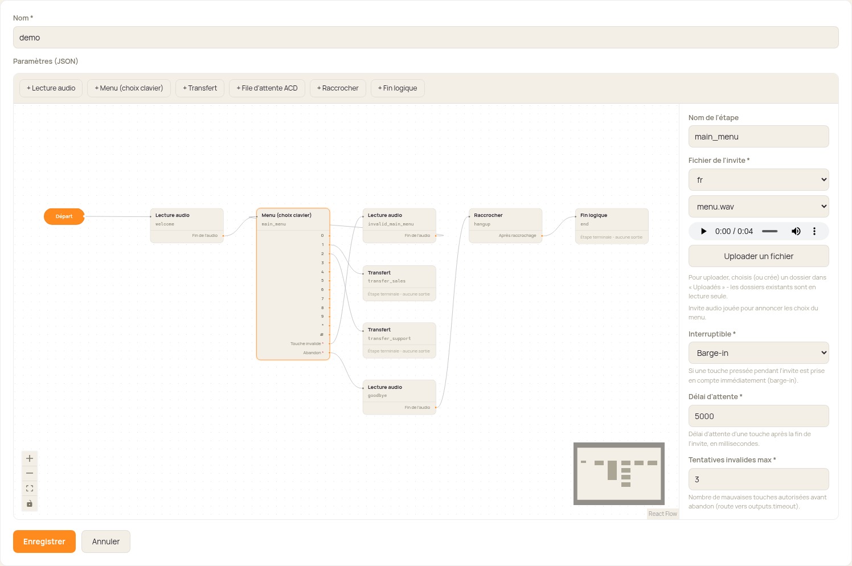Viewport: 852px width, 566px height.
Task: Edit the Délai d'attente value 5000
Action: (759, 416)
